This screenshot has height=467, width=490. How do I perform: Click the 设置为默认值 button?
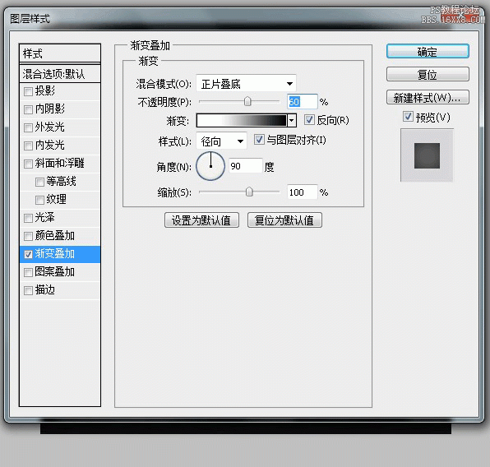pos(201,220)
